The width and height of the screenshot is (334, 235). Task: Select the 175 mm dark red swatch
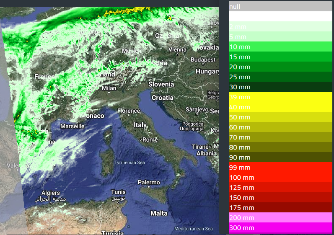point(280,207)
